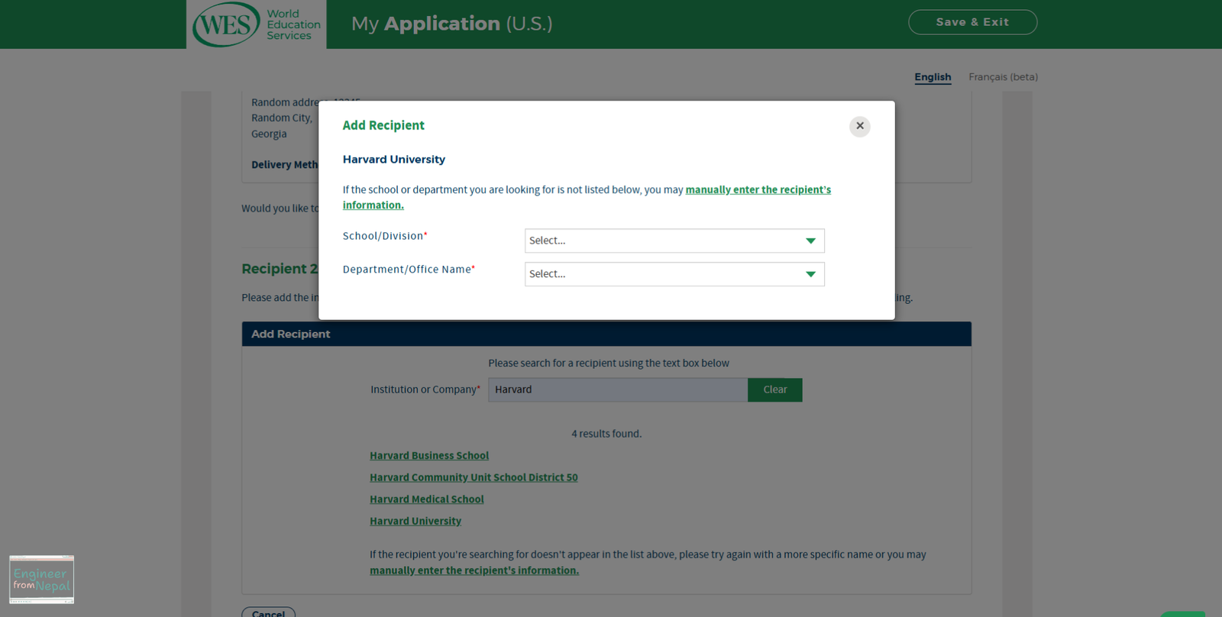Click the Harvard University heading in dialog
The image size is (1222, 617).
(394, 160)
